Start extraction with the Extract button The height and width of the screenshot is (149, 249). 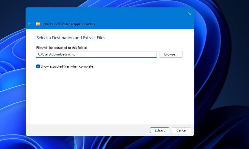pyautogui.click(x=160, y=130)
